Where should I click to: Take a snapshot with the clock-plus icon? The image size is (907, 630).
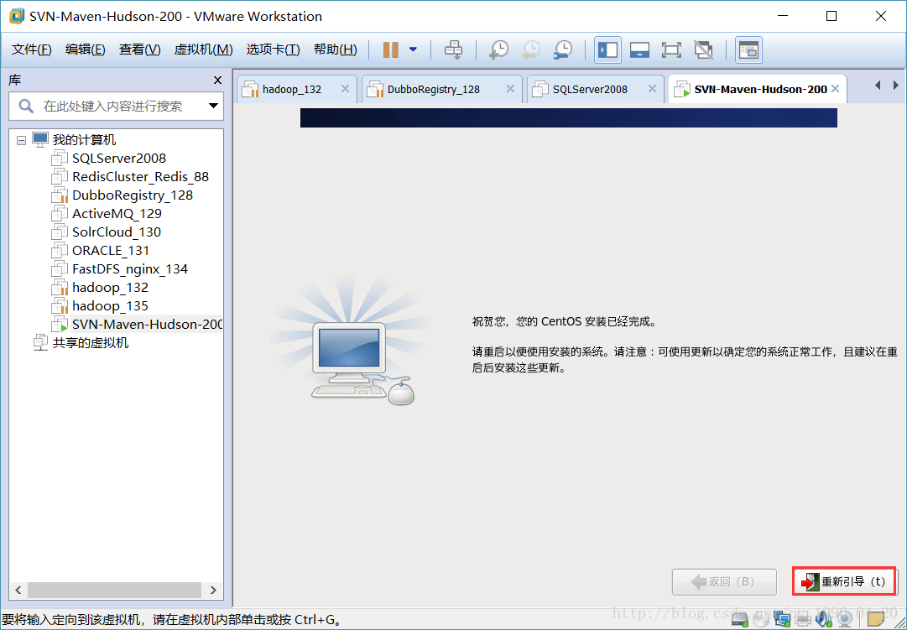(x=498, y=49)
